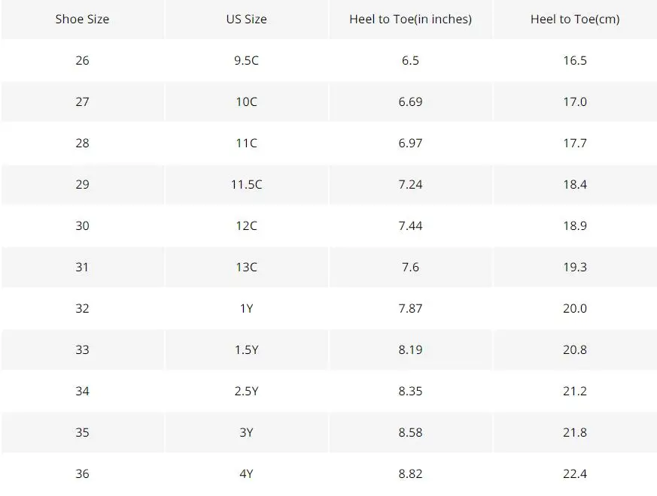Click the Heel to Toe(cm) header
657x496 pixels.
575,20
